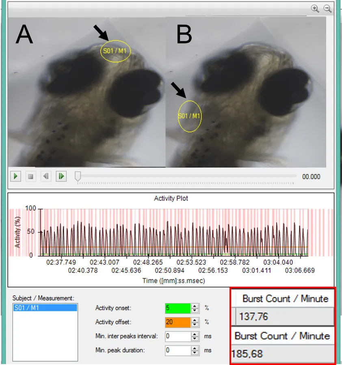This screenshot has height=365, width=342.
Task: Increase Activity offset with up arrow
Action: (x=195, y=320)
